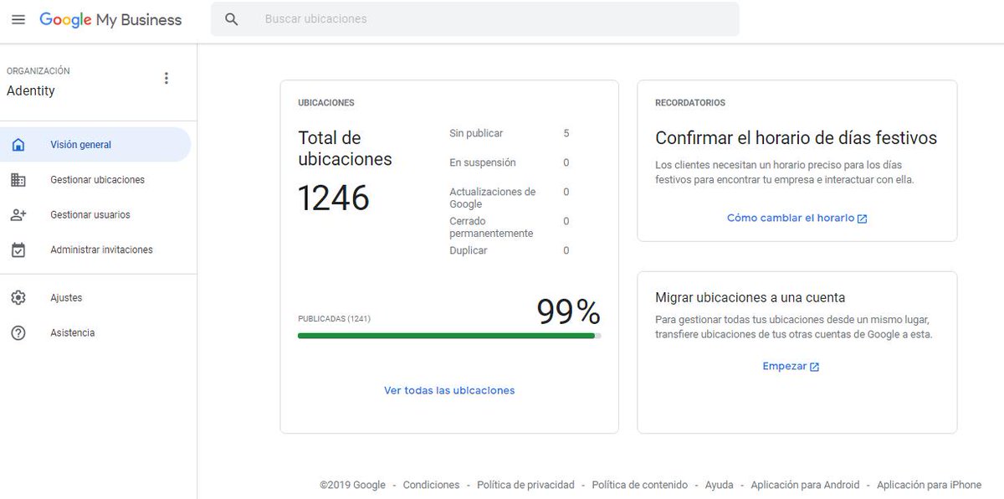This screenshot has width=1004, height=499.
Task: Open the hamburger main menu
Action: 18,19
